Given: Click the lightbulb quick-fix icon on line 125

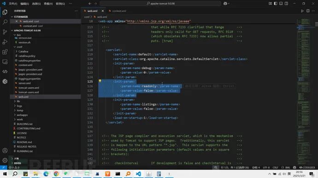Looking at the screenshot, I should tap(100, 81).
